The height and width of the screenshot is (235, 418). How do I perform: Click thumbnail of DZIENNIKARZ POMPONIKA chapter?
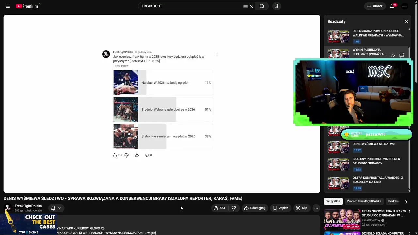(338, 37)
